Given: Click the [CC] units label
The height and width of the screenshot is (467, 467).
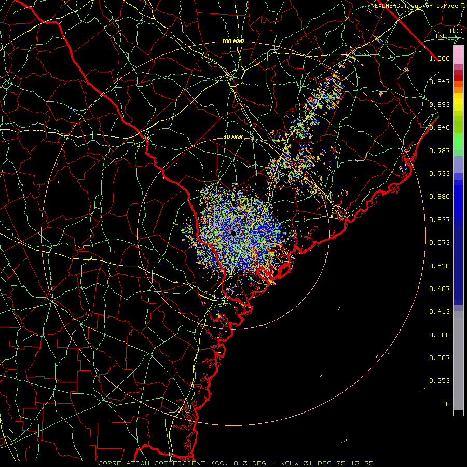Looking at the screenshot, I should coord(443,36).
